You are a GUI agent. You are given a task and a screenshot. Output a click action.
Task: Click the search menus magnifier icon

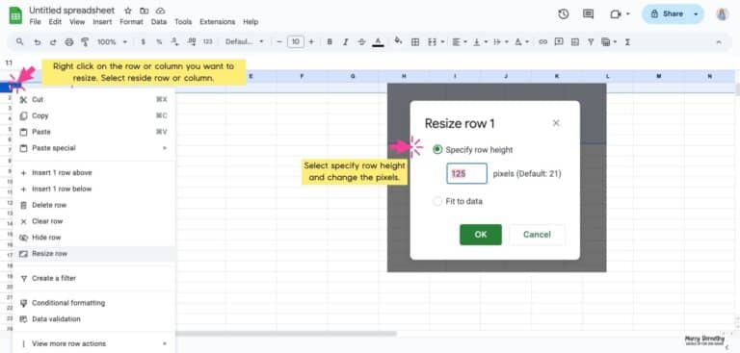20,42
